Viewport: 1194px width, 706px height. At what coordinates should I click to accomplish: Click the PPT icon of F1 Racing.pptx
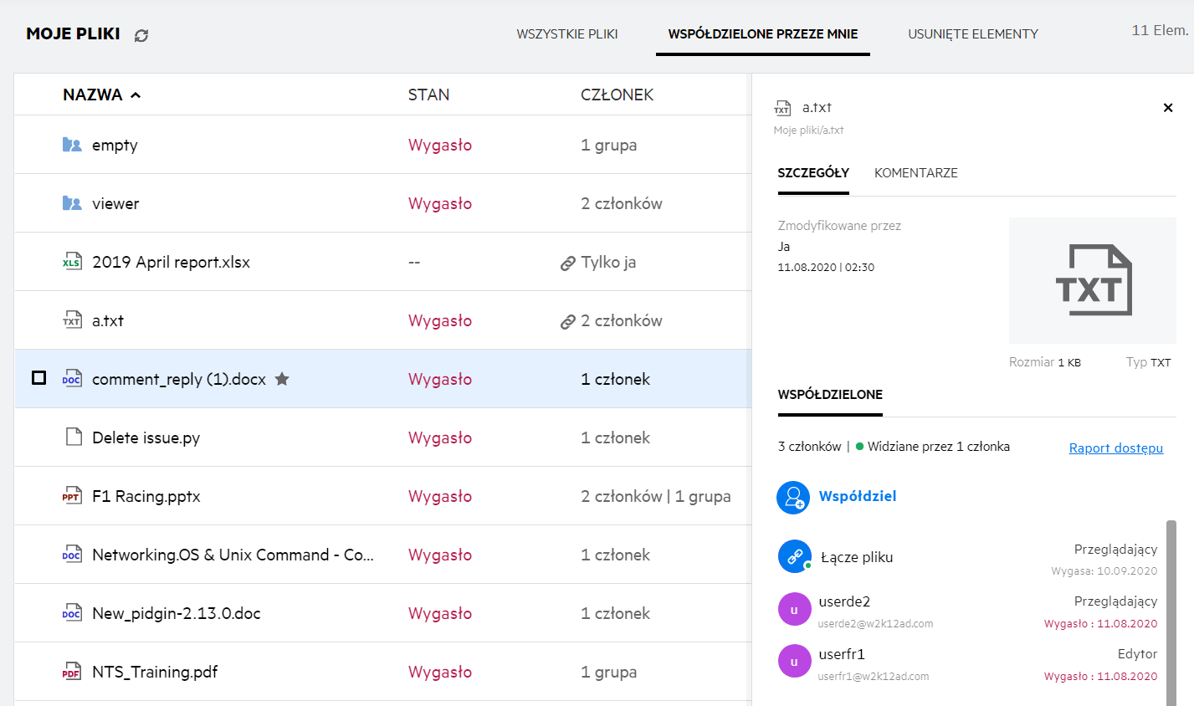72,496
